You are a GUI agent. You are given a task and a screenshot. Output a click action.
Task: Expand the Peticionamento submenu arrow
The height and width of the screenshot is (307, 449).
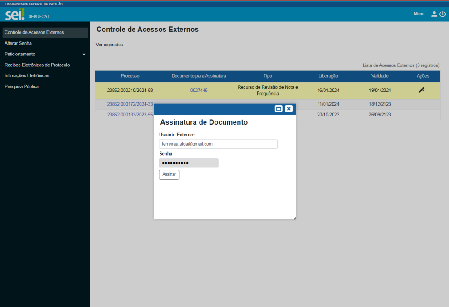(x=84, y=54)
